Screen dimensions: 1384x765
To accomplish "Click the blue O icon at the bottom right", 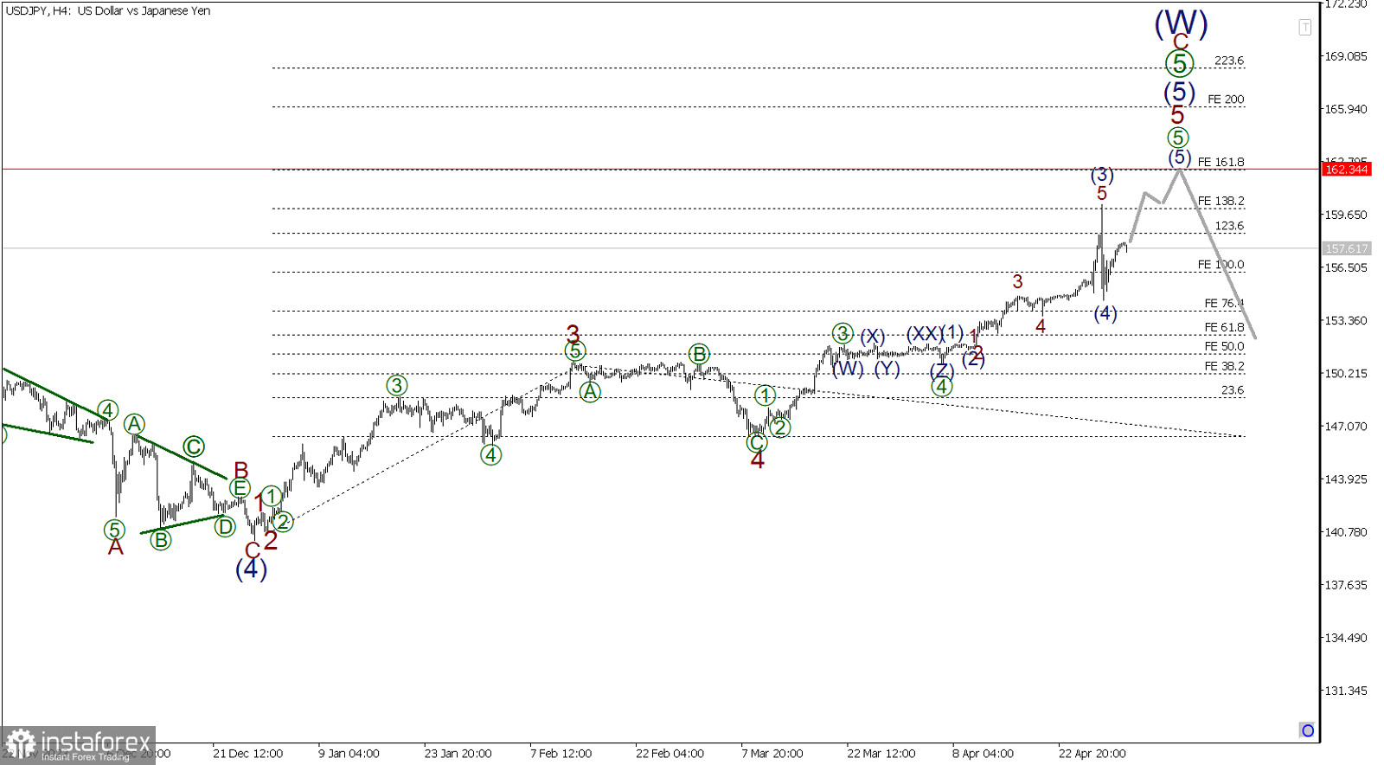I will 1307,730.
